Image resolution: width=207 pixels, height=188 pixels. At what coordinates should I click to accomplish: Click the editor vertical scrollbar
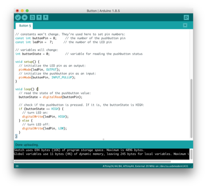191,108
